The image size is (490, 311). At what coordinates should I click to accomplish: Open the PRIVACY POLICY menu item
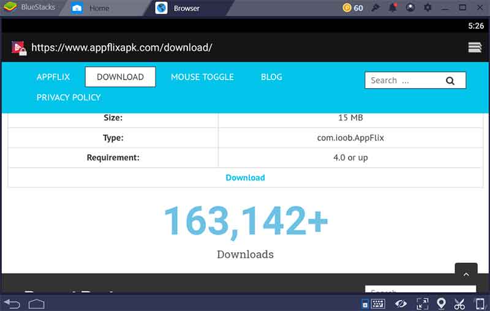click(x=69, y=97)
